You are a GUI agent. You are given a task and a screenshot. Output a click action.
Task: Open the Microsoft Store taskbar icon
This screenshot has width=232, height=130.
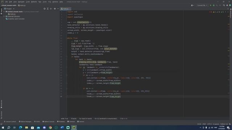[32, 127]
